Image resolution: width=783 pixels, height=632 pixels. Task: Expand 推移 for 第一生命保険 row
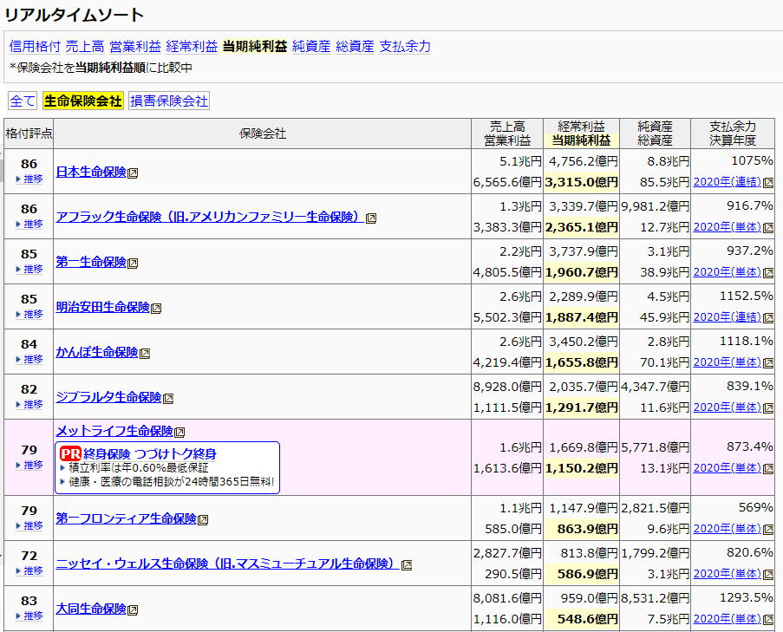[x=29, y=269]
